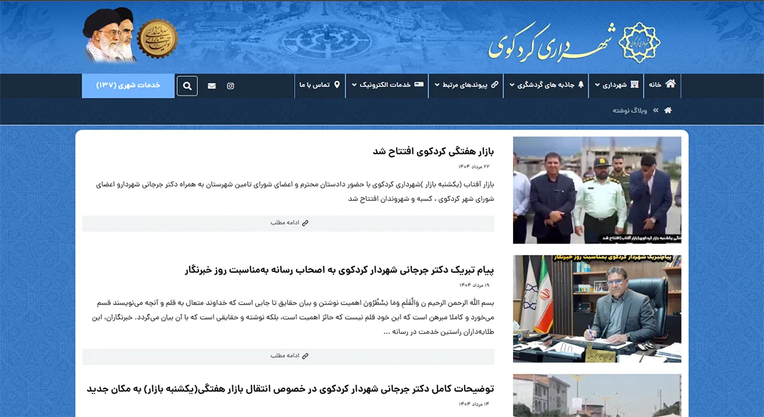Open the email envelope icon
Image resolution: width=764 pixels, height=417 pixels.
click(211, 86)
